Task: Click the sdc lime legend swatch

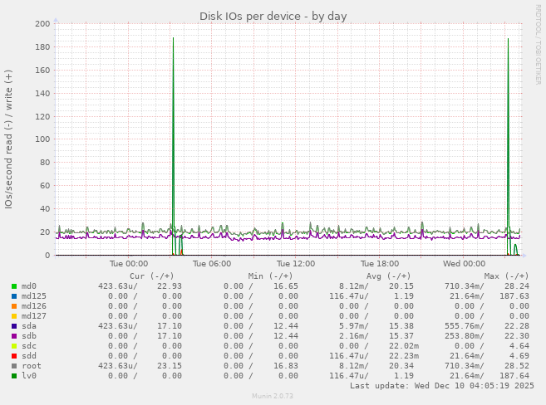Action: click(14, 346)
